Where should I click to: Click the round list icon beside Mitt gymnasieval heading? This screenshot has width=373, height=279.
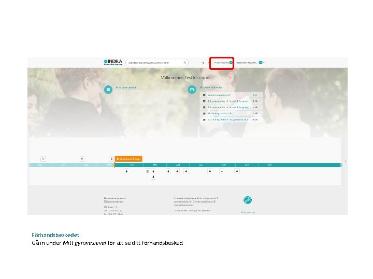108,89
